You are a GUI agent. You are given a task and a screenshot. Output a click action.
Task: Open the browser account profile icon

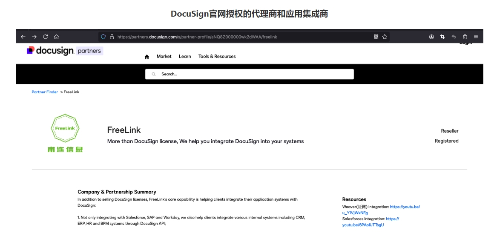coord(431,37)
